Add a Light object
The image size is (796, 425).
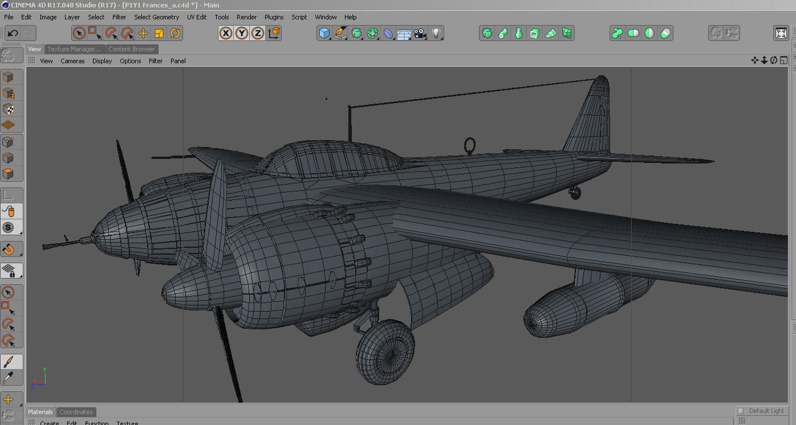436,33
